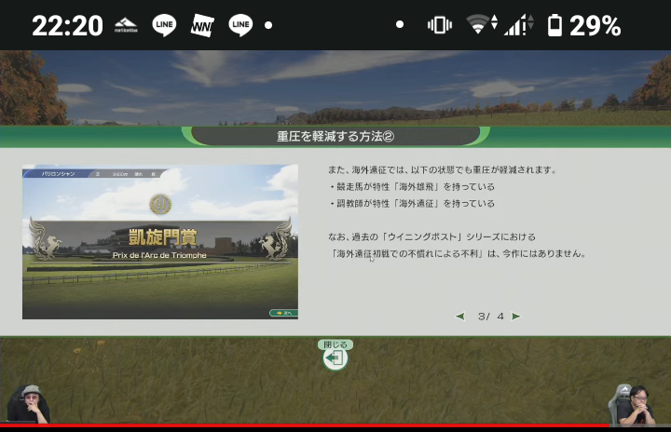Click the また、海外遠征では intro sentence

click(x=442, y=169)
